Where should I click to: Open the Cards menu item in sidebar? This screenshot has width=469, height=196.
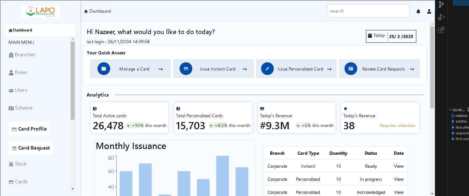coord(18,182)
